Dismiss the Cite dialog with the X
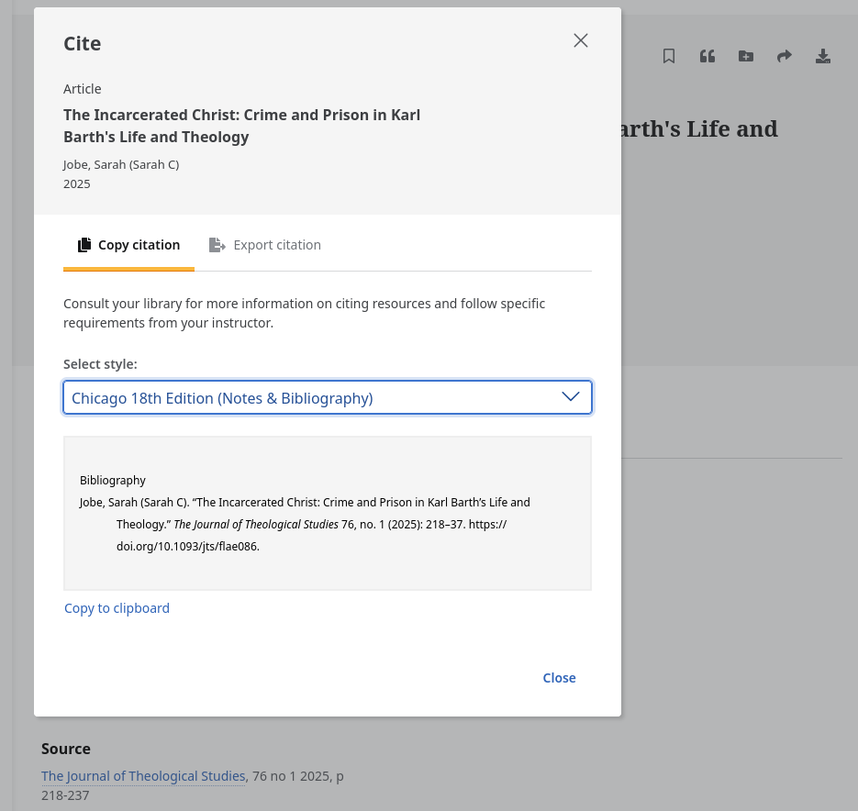Image resolution: width=858 pixels, height=811 pixels. pyautogui.click(x=580, y=39)
